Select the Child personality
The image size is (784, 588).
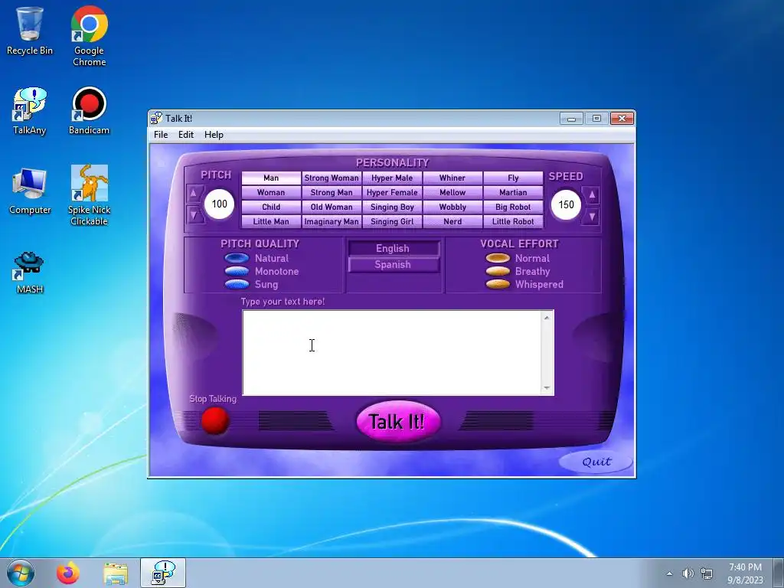coord(271,207)
